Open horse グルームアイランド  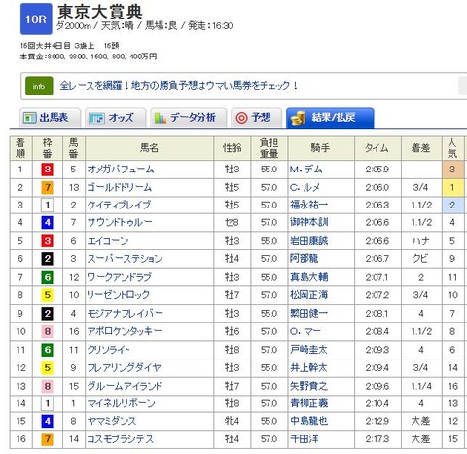125,386
